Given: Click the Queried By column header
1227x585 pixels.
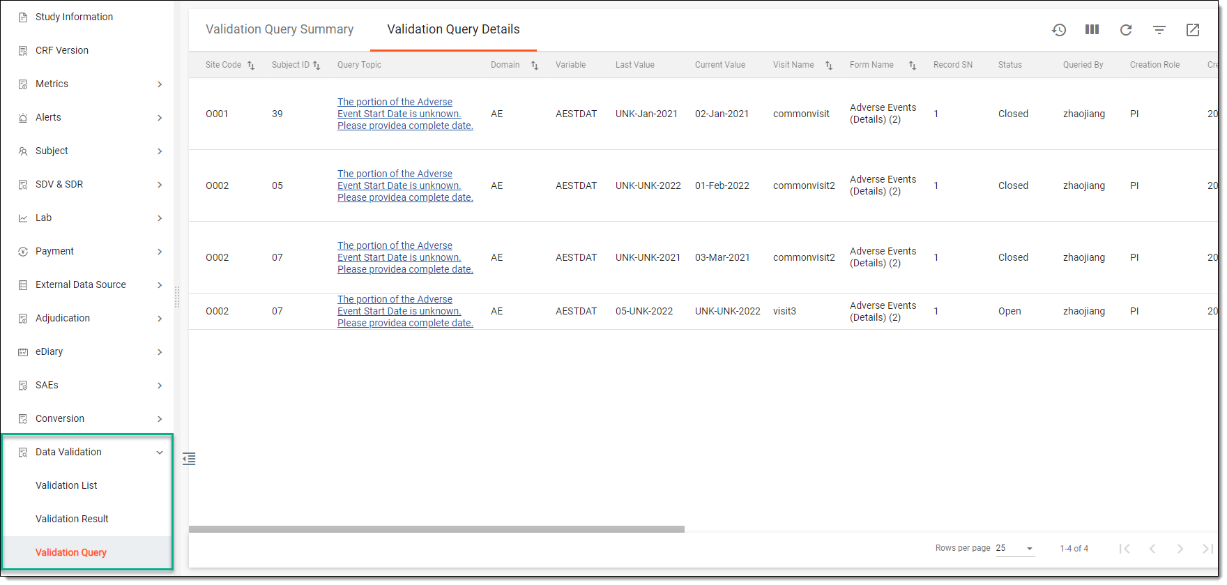Looking at the screenshot, I should click(x=1083, y=65).
